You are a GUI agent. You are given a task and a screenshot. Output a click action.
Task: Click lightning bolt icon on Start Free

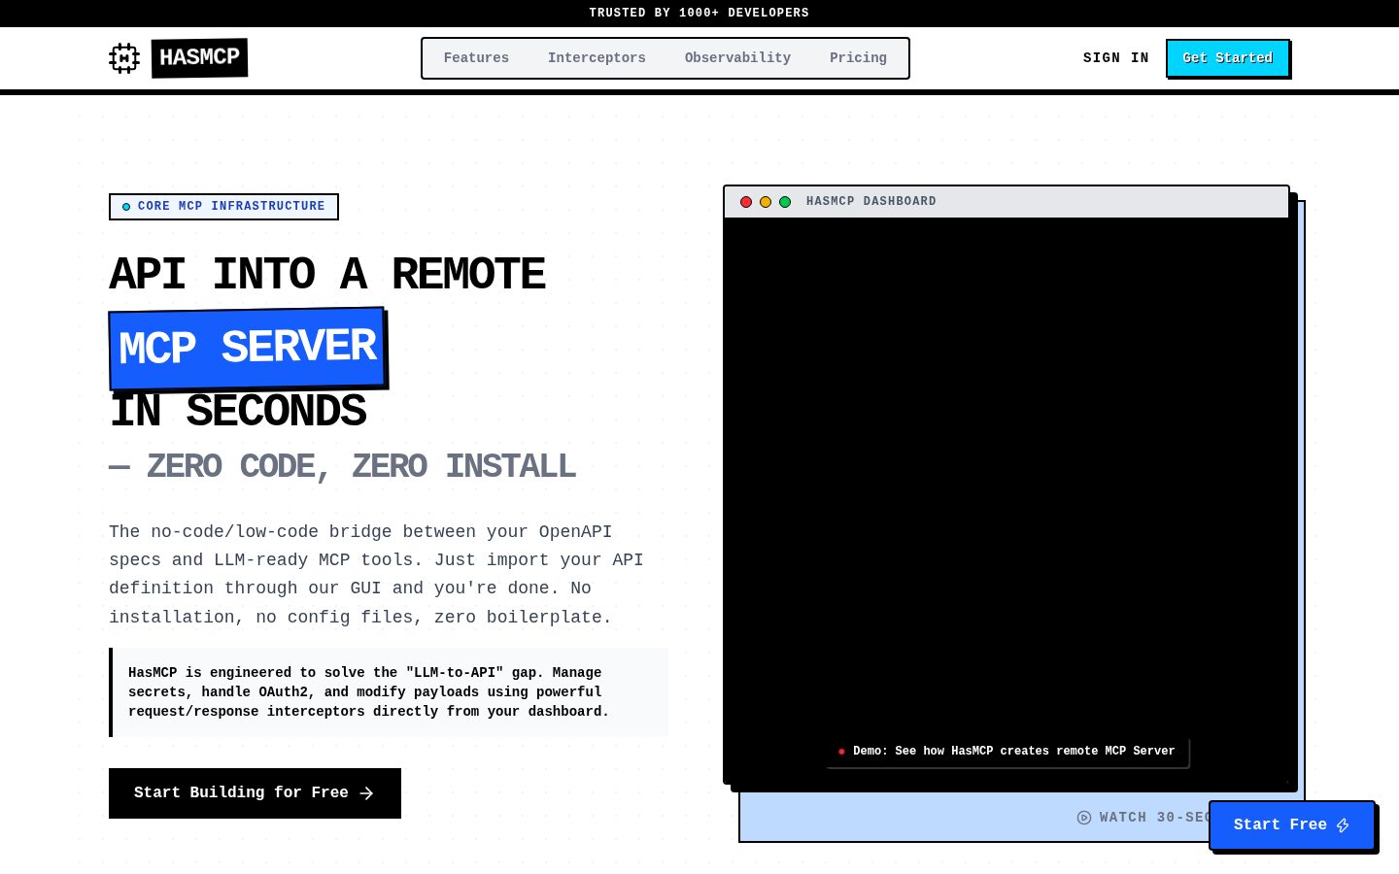pos(1343,825)
